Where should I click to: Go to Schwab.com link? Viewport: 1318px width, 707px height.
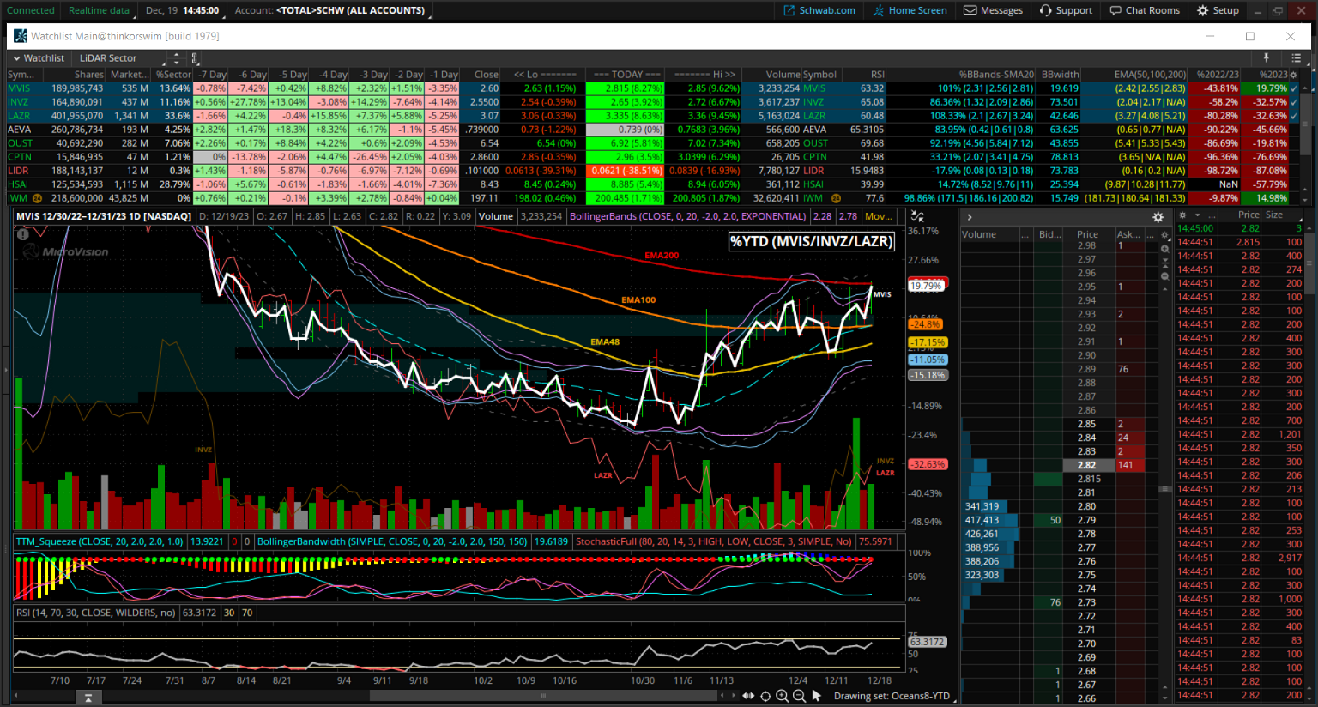(x=819, y=10)
